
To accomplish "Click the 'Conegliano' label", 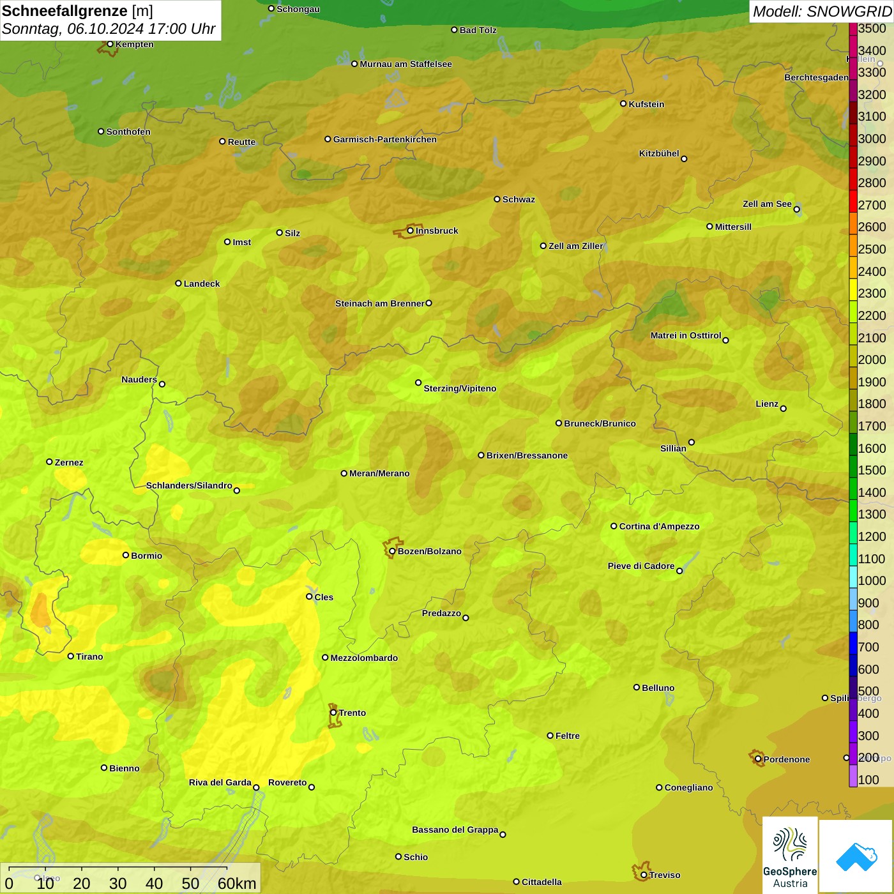I will tap(688, 787).
